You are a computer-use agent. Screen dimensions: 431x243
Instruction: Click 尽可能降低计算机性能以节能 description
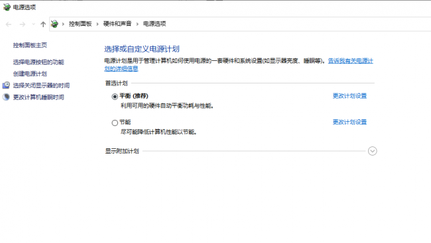[158, 132]
